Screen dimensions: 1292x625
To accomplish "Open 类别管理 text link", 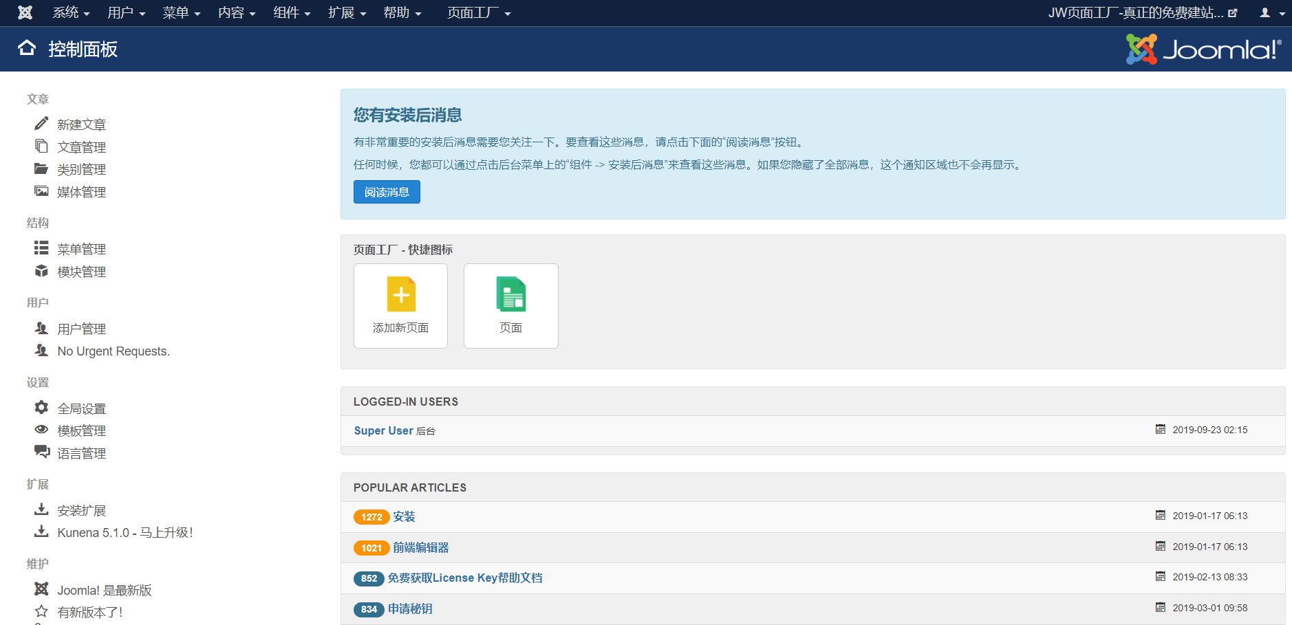I will coord(81,169).
